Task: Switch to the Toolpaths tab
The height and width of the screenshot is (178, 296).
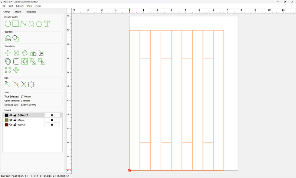Action: (31, 12)
